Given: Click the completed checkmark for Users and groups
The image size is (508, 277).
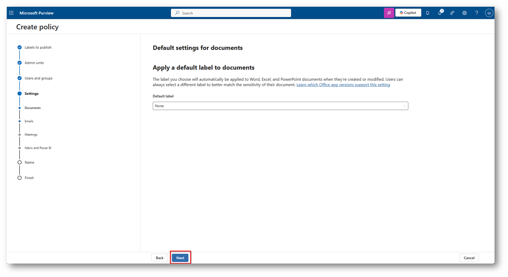Looking at the screenshot, I should click(x=20, y=78).
